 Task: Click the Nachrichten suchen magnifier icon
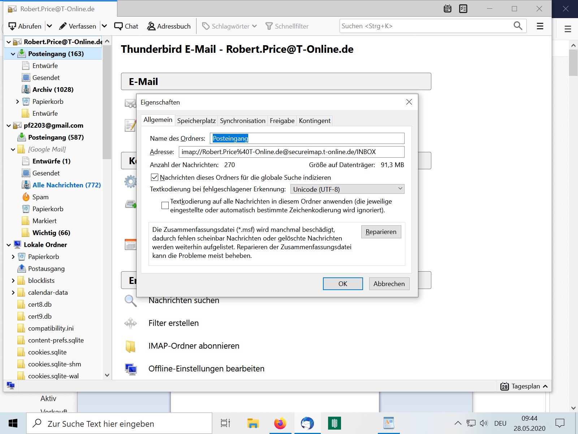[x=130, y=301]
